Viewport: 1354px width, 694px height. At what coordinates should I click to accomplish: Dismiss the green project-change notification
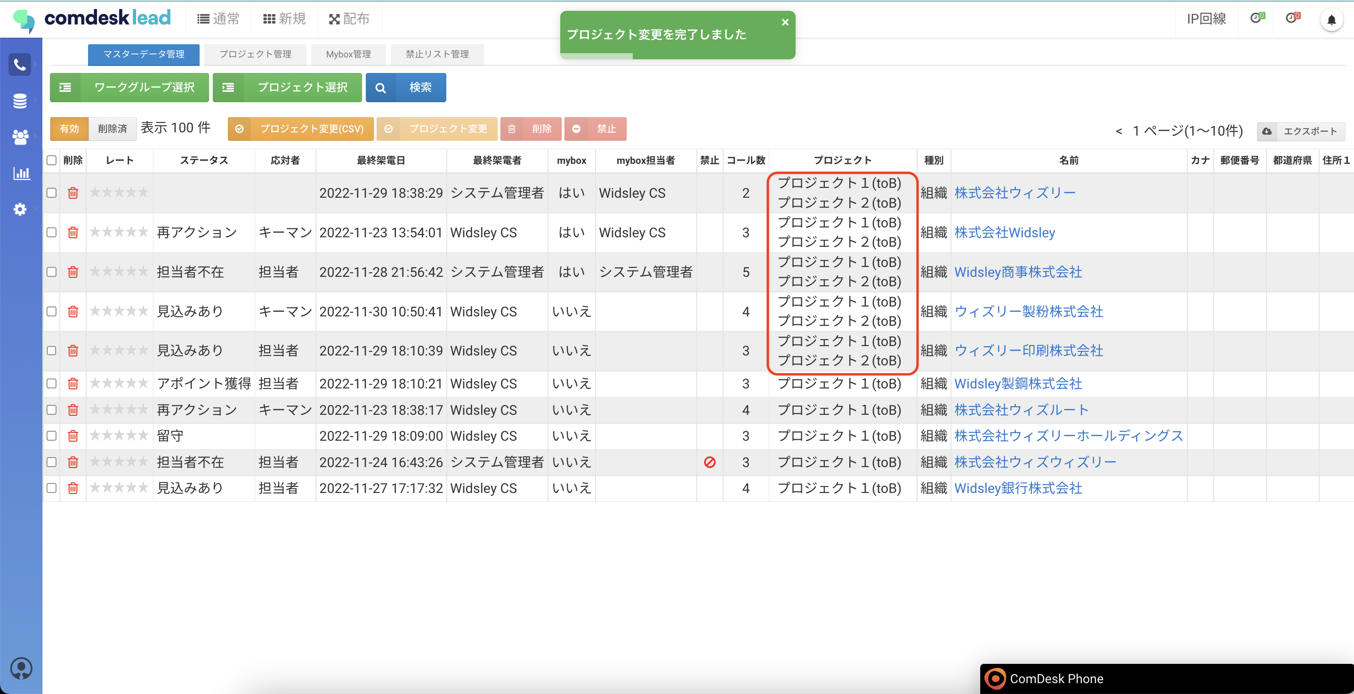785,22
